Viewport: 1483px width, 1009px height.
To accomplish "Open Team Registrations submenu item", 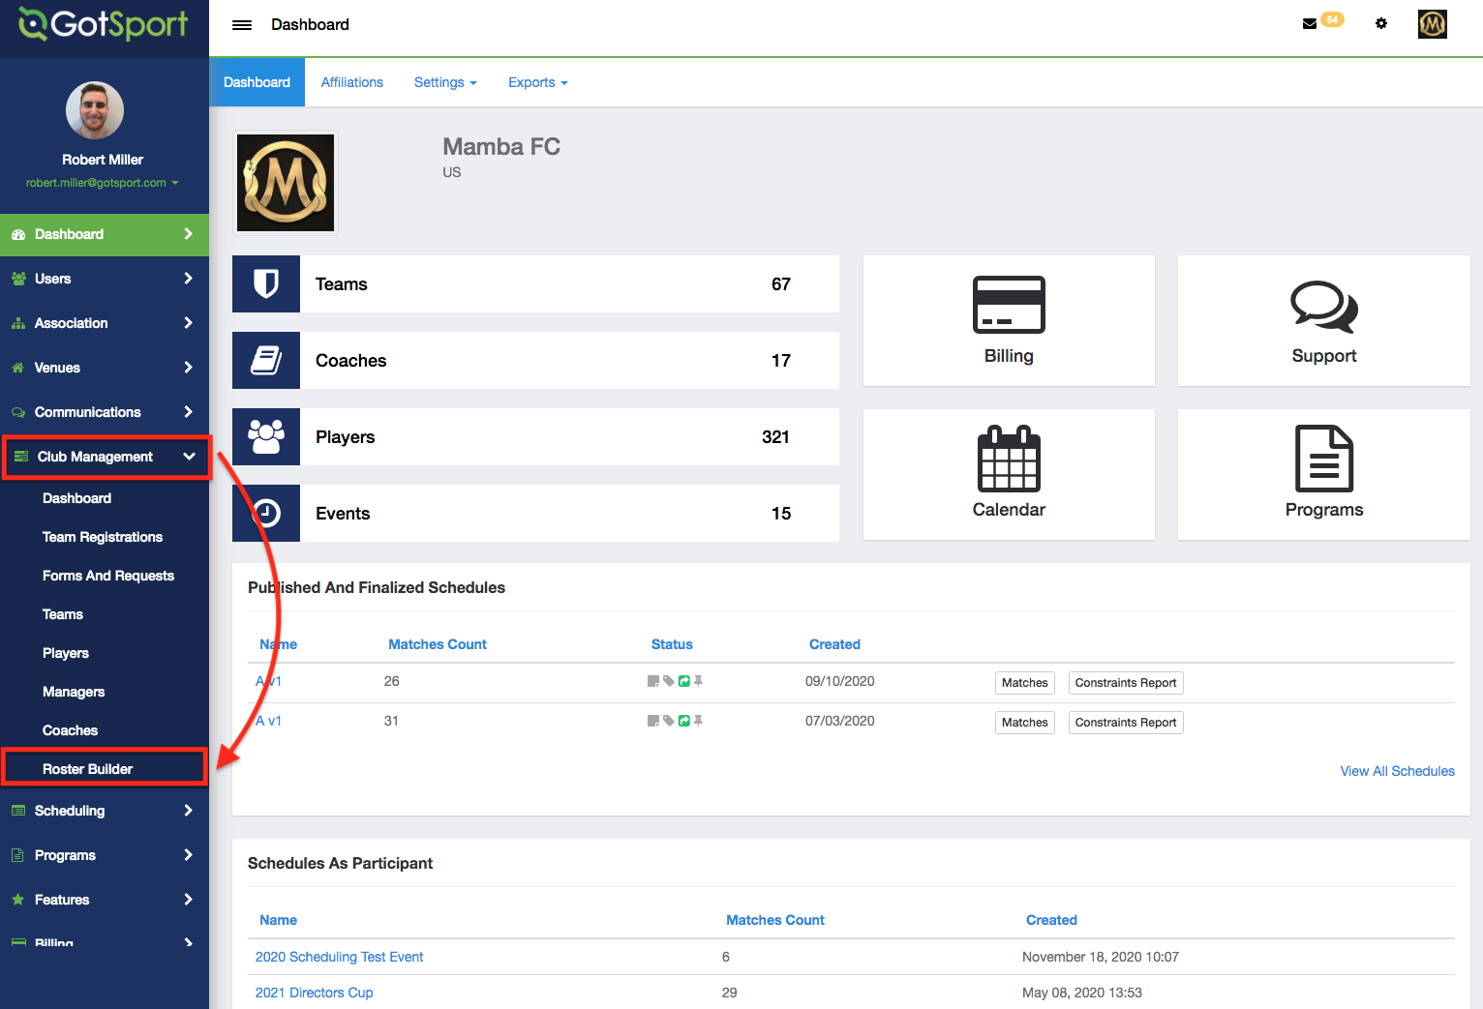I will tap(103, 537).
